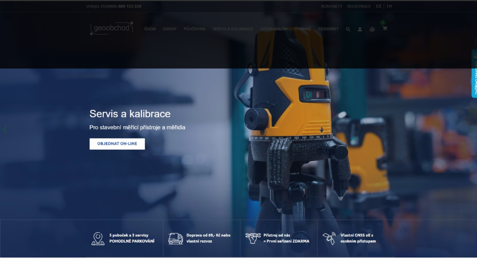Open the user account icon

point(360,29)
